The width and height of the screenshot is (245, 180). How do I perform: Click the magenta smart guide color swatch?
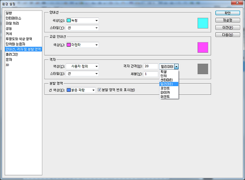203,48
